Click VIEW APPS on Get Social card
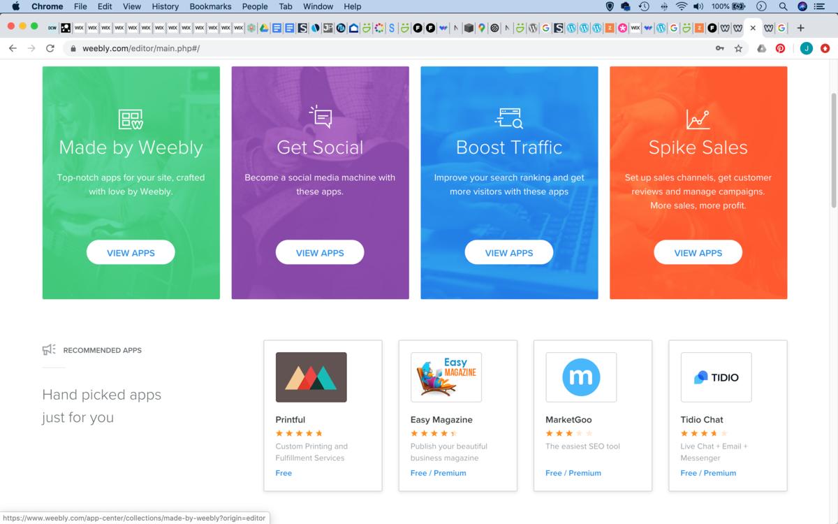838x524 pixels. tap(320, 252)
